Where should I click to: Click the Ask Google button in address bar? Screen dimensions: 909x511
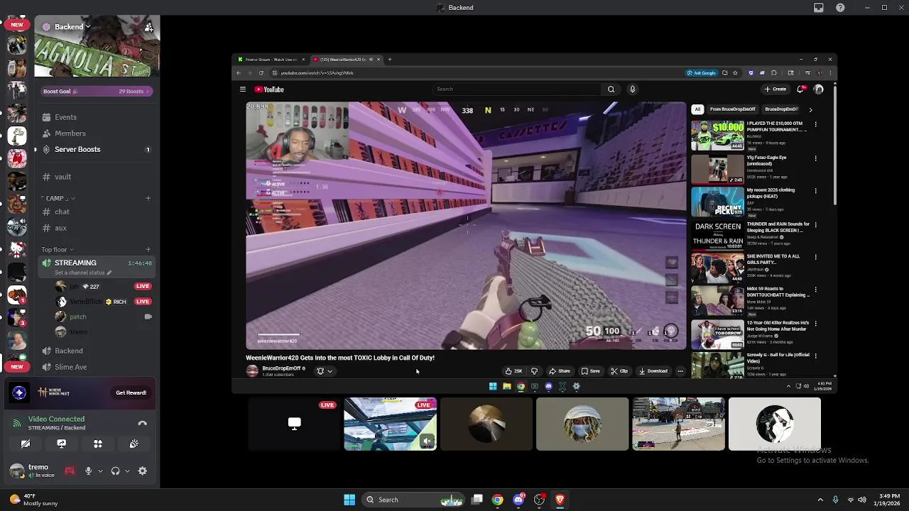pos(702,73)
